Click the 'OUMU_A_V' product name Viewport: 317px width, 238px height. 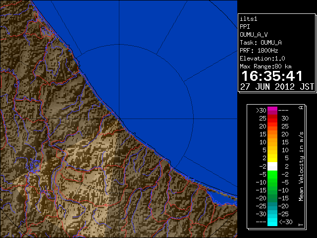(x=254, y=35)
